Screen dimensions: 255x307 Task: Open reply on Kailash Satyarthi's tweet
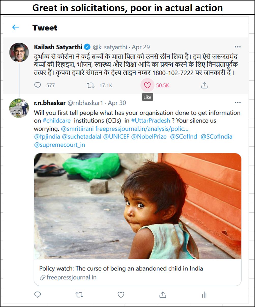pos(38,85)
